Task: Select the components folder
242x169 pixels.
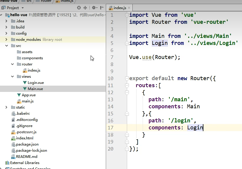Action: point(32,58)
